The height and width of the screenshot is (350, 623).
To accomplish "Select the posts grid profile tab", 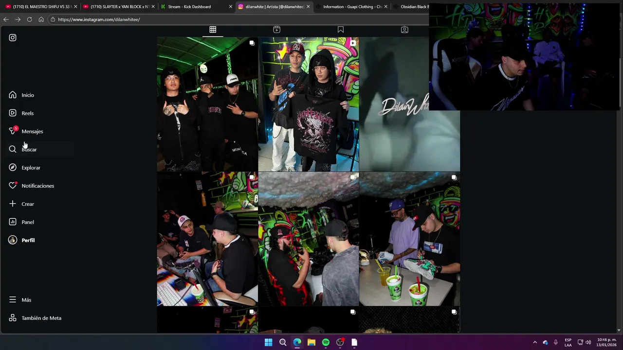I will [213, 30].
